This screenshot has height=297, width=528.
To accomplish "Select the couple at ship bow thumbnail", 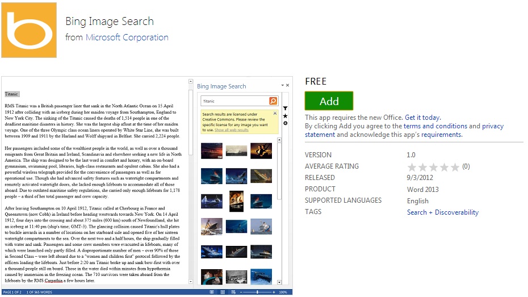I will (261, 150).
